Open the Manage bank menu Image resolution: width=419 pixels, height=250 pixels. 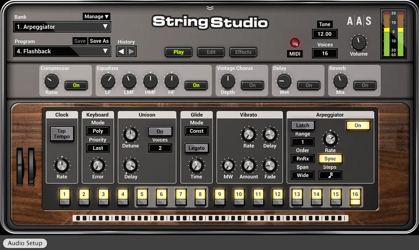click(x=96, y=17)
